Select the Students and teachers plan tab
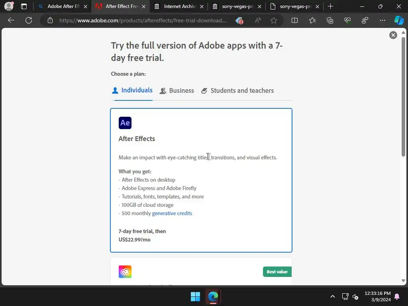 click(237, 90)
